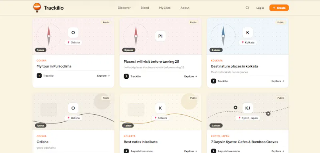Explore Best nature places in kolkata
The width and height of the screenshot is (320, 153).
coord(278,81)
